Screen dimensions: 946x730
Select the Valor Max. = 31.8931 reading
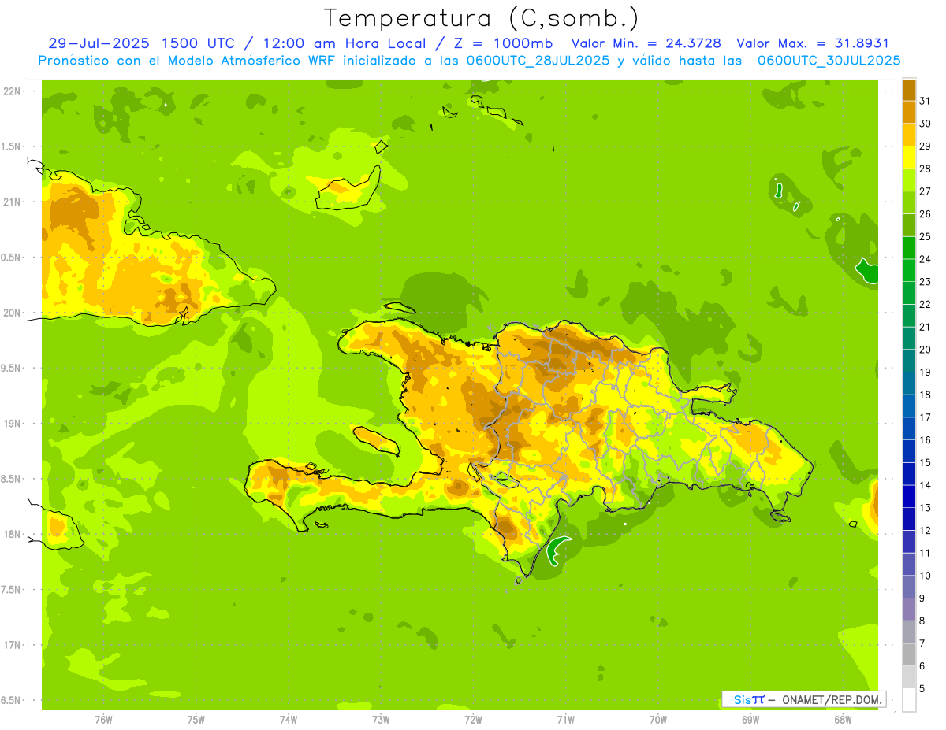point(813,43)
